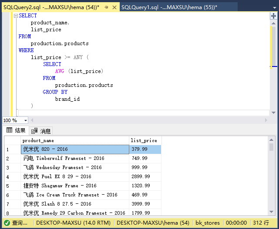Screen dimensions: 279x229
Task: Select cell 捷安特 Shagamaw Frame - 2016
Action: click(x=75, y=186)
